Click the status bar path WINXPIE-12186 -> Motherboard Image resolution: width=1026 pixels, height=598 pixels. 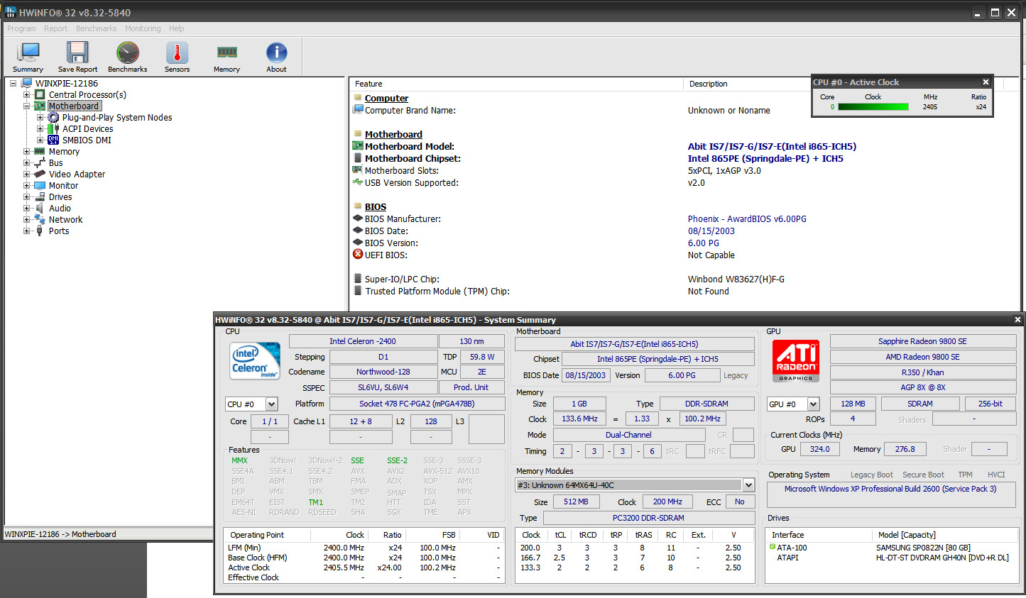coord(60,534)
